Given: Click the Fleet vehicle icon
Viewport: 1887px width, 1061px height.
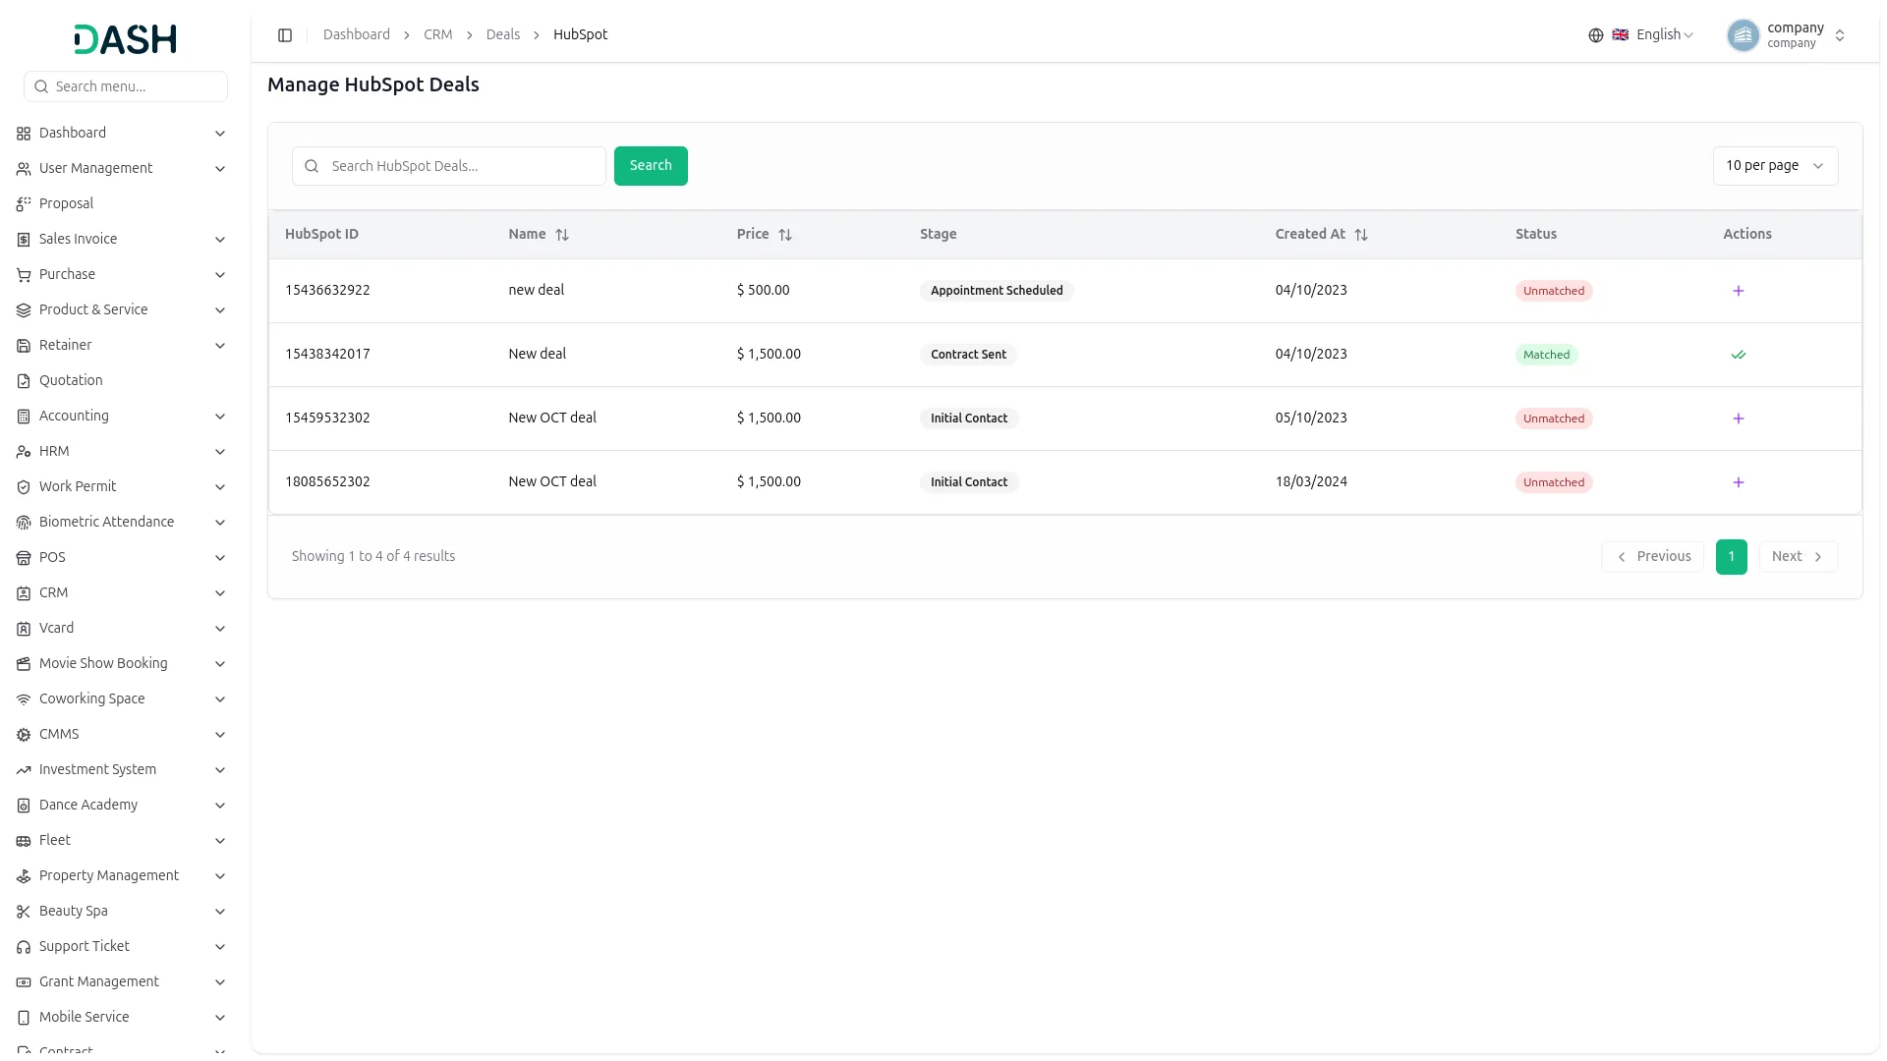Looking at the screenshot, I should (24, 841).
